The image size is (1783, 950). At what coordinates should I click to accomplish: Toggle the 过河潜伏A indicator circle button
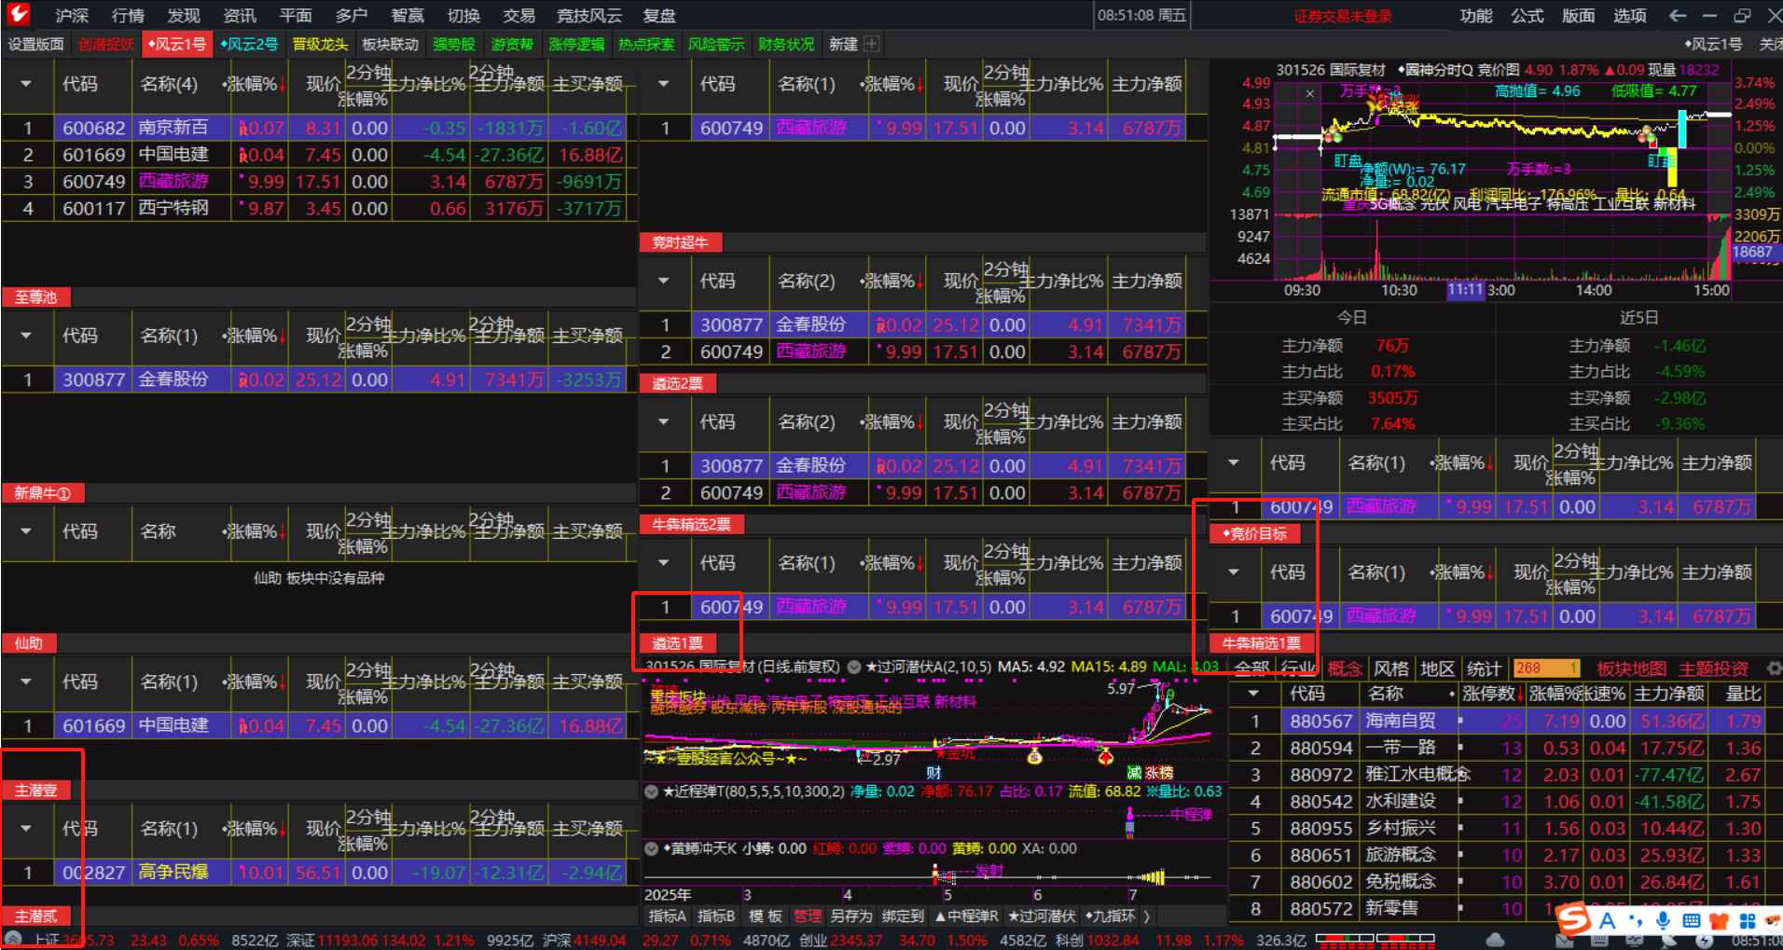pyautogui.click(x=853, y=667)
